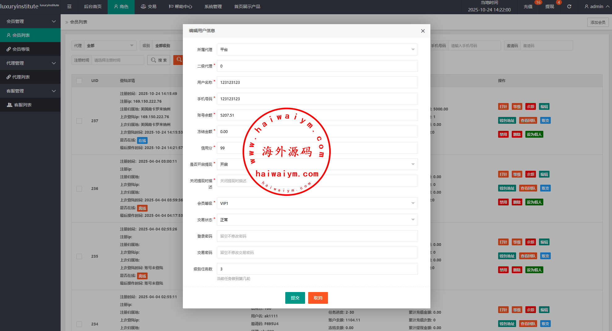
Task: Open the 会员等级 VIP1 dropdown
Action: pyautogui.click(x=317, y=203)
